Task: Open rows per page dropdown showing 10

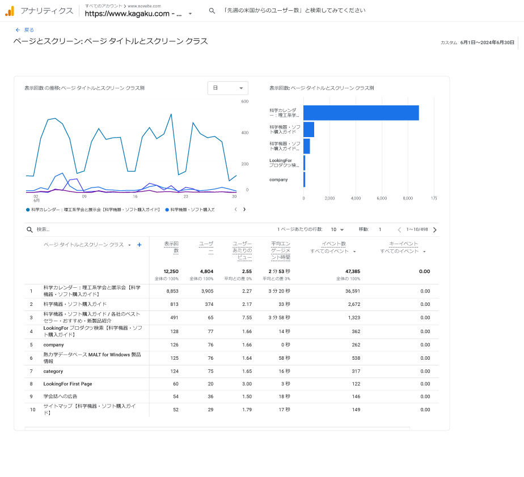Action: (337, 229)
